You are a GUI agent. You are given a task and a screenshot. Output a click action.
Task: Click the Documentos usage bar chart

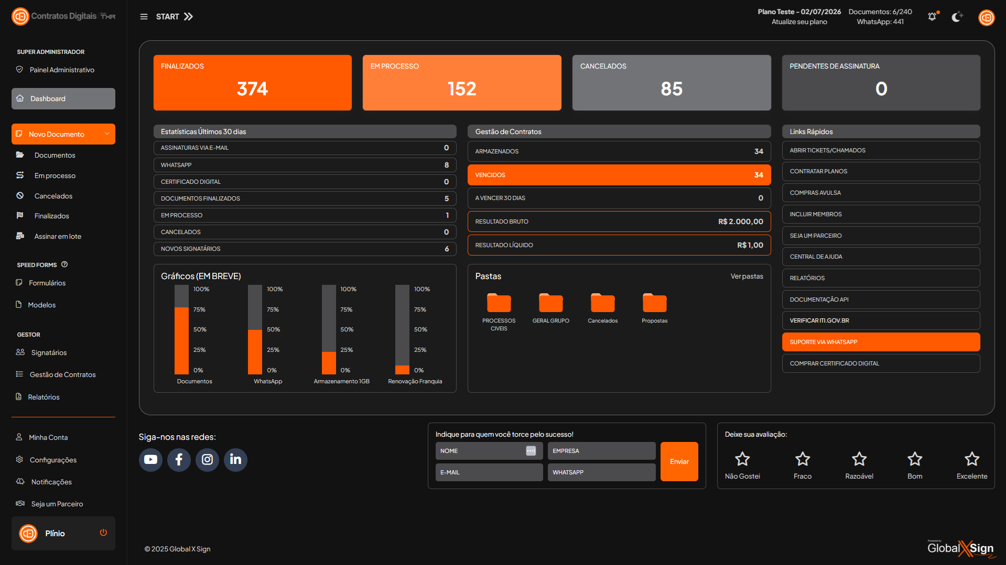point(181,330)
